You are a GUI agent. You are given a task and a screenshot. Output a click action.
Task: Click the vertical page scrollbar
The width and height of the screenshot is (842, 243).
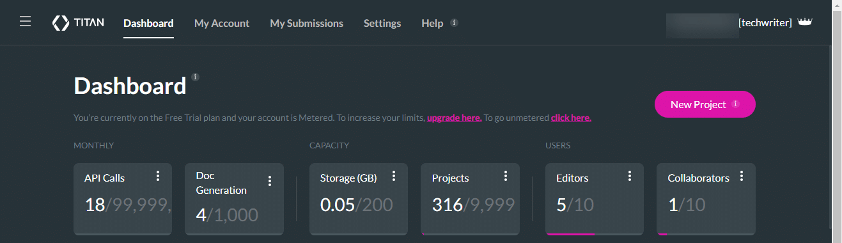pyautogui.click(x=837, y=121)
